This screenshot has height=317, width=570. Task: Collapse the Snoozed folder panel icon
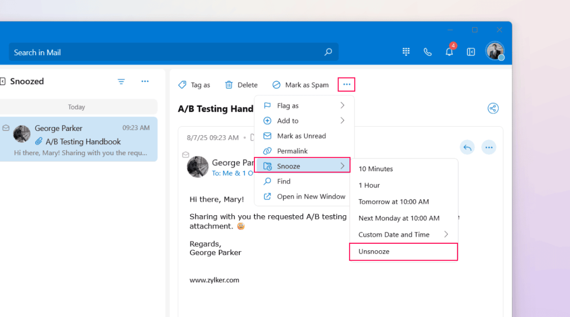coord(3,81)
